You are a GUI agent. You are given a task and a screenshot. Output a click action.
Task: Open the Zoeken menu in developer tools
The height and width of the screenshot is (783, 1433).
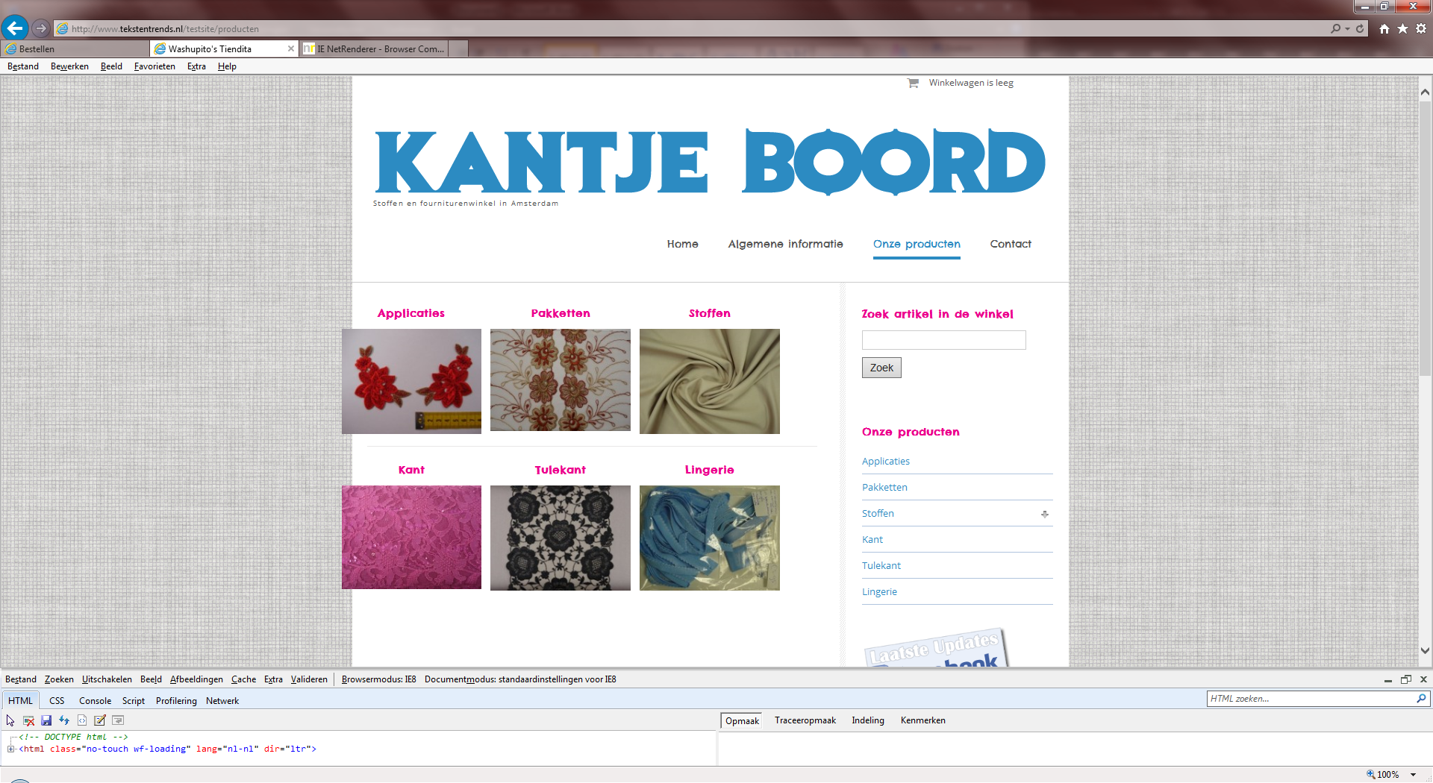59,679
